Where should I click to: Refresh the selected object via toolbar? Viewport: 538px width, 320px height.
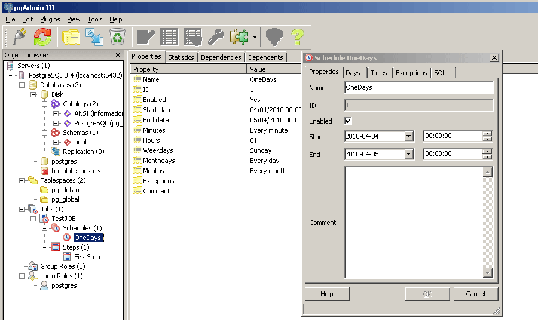[x=42, y=37]
